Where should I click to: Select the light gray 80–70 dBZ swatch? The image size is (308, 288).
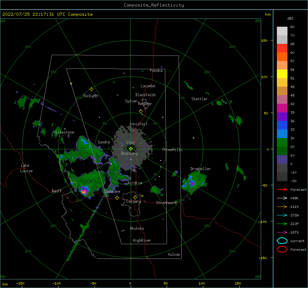[x=282, y=31]
